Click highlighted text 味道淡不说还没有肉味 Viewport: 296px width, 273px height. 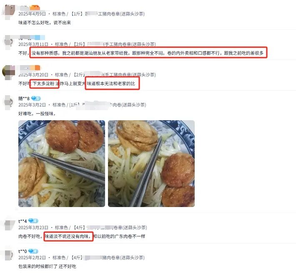(68, 236)
